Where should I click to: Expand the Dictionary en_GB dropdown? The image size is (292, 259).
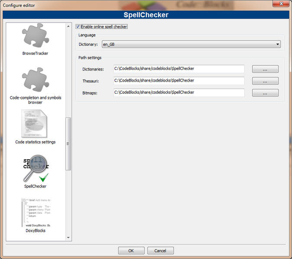[x=191, y=44]
